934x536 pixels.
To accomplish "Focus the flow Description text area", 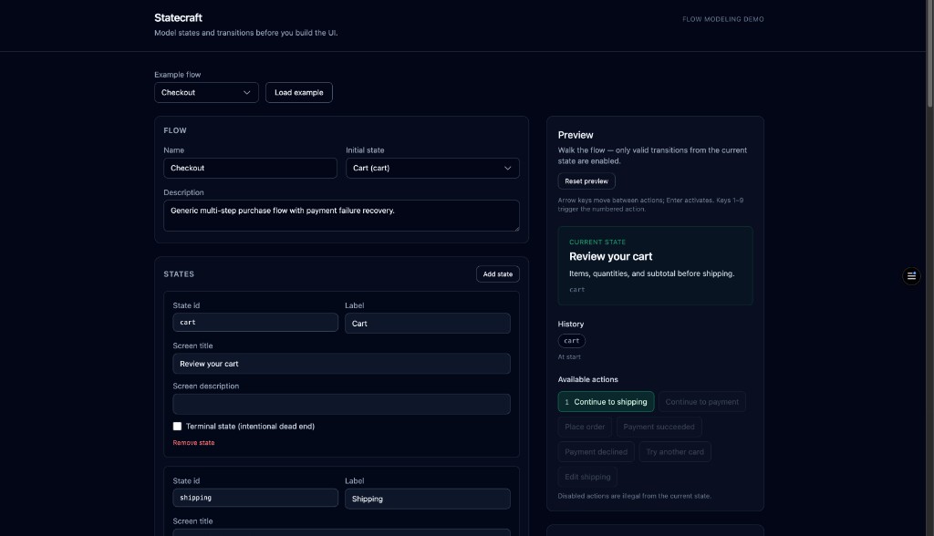I will 341,216.
